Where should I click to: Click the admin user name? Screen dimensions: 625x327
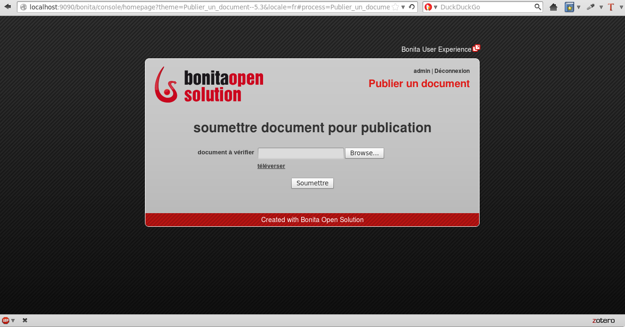[422, 71]
